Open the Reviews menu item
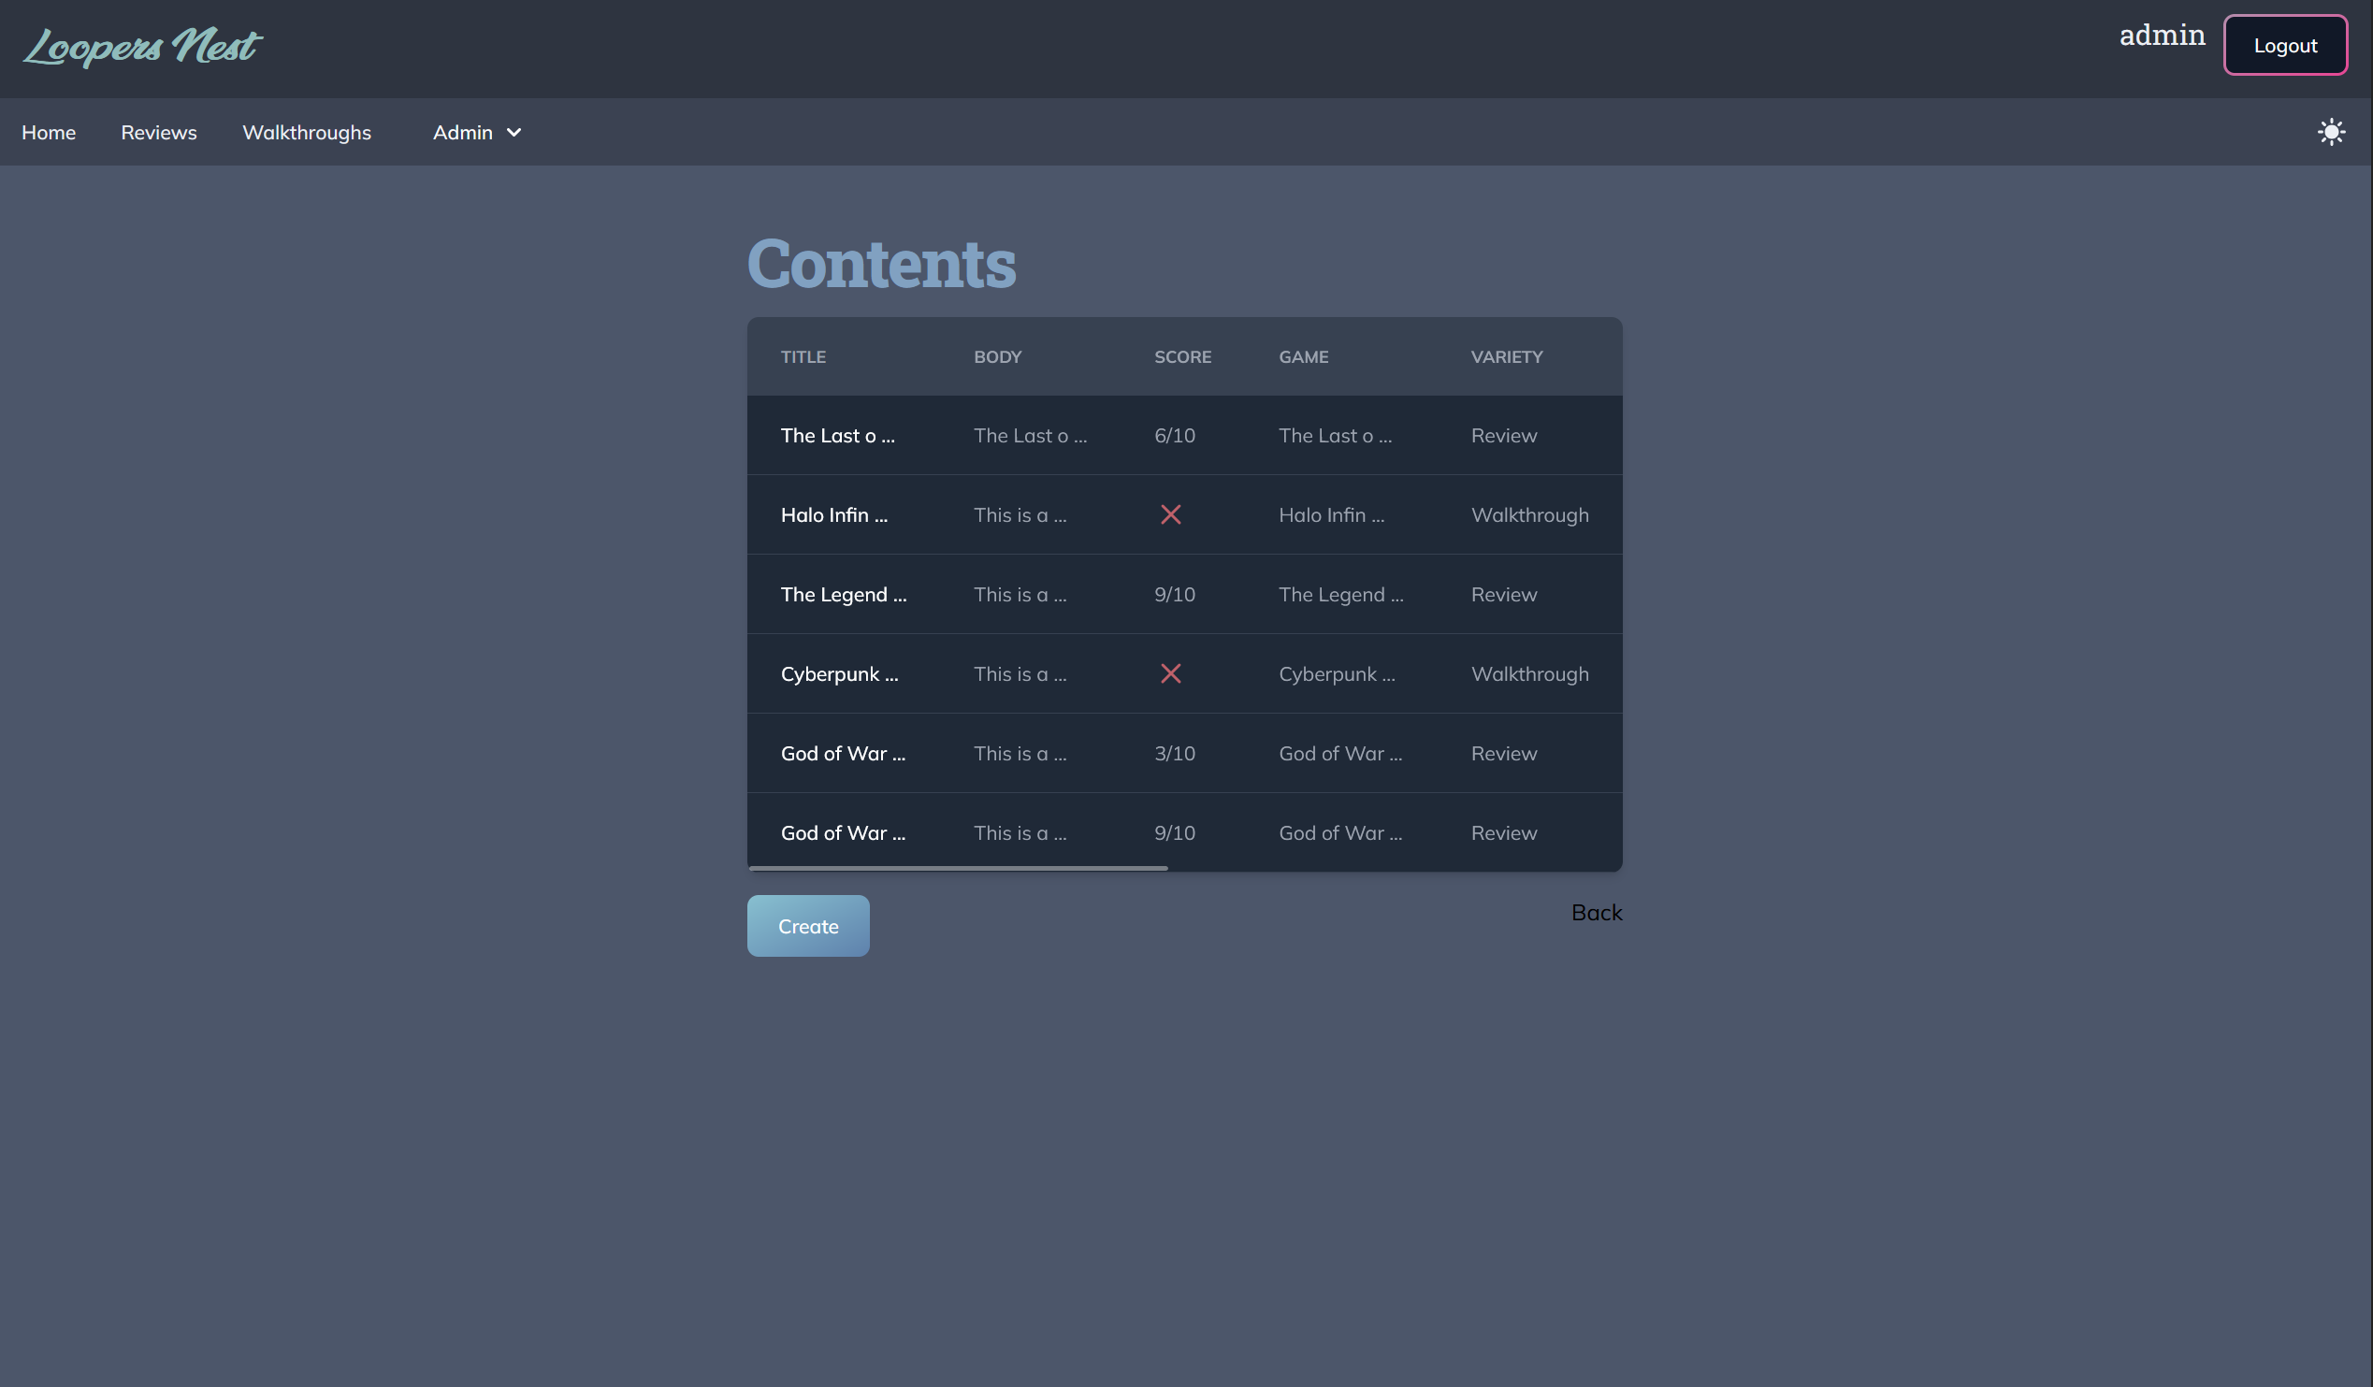2373x1387 pixels. [158, 132]
